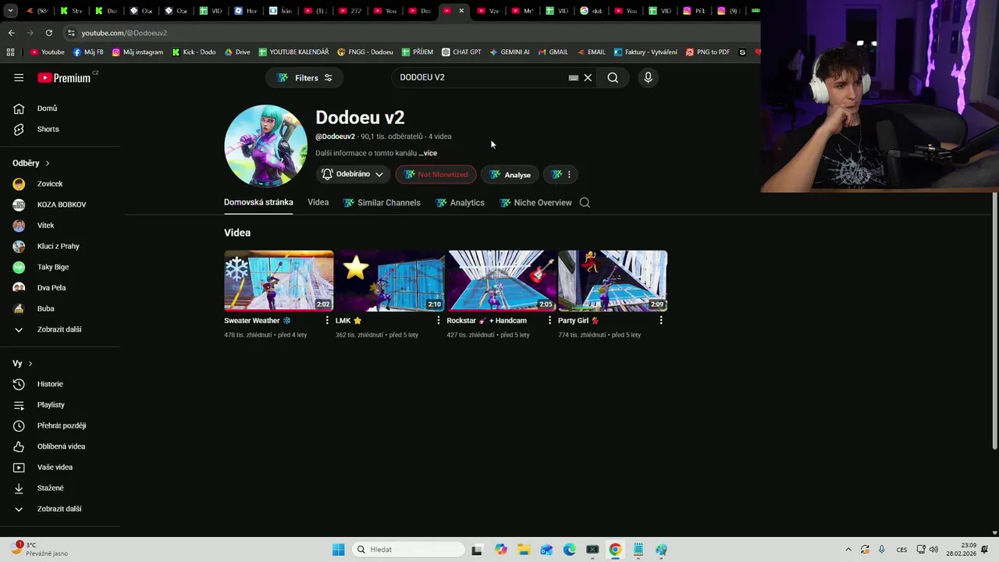The width and height of the screenshot is (999, 562).
Task: Open the CHAT GPT bookmark
Action: coord(461,52)
